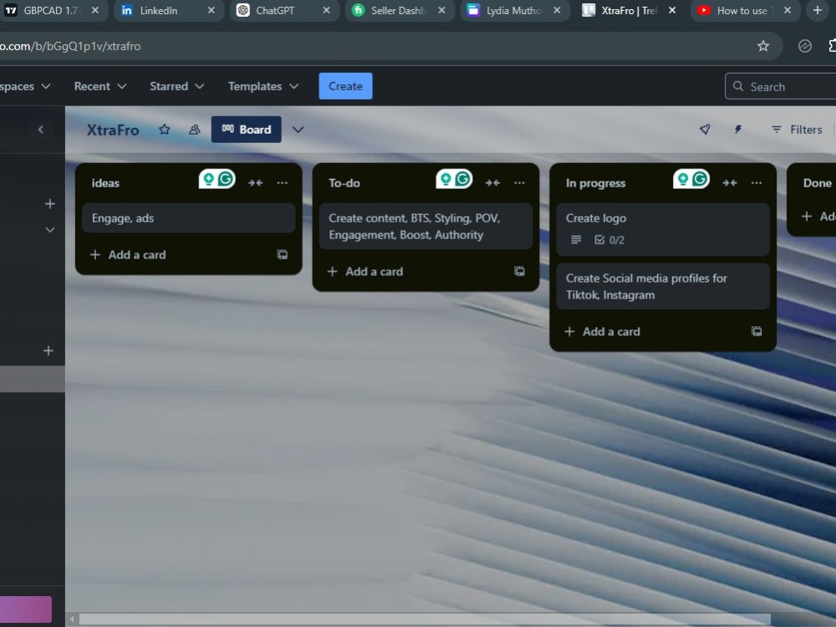Collapse the In progress list
This screenshot has width=836, height=627.
tap(730, 183)
